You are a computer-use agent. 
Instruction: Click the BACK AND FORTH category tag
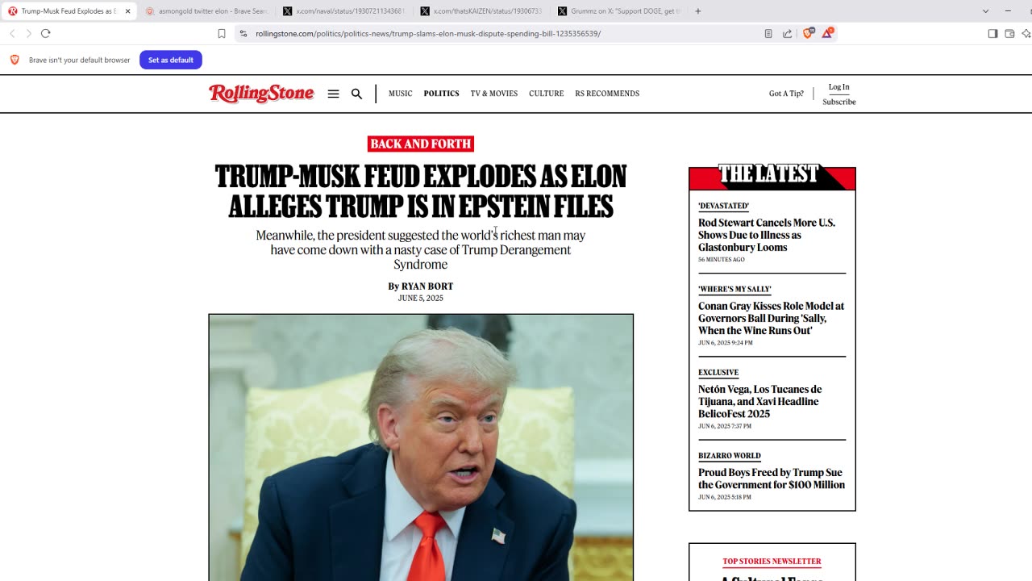(x=421, y=144)
